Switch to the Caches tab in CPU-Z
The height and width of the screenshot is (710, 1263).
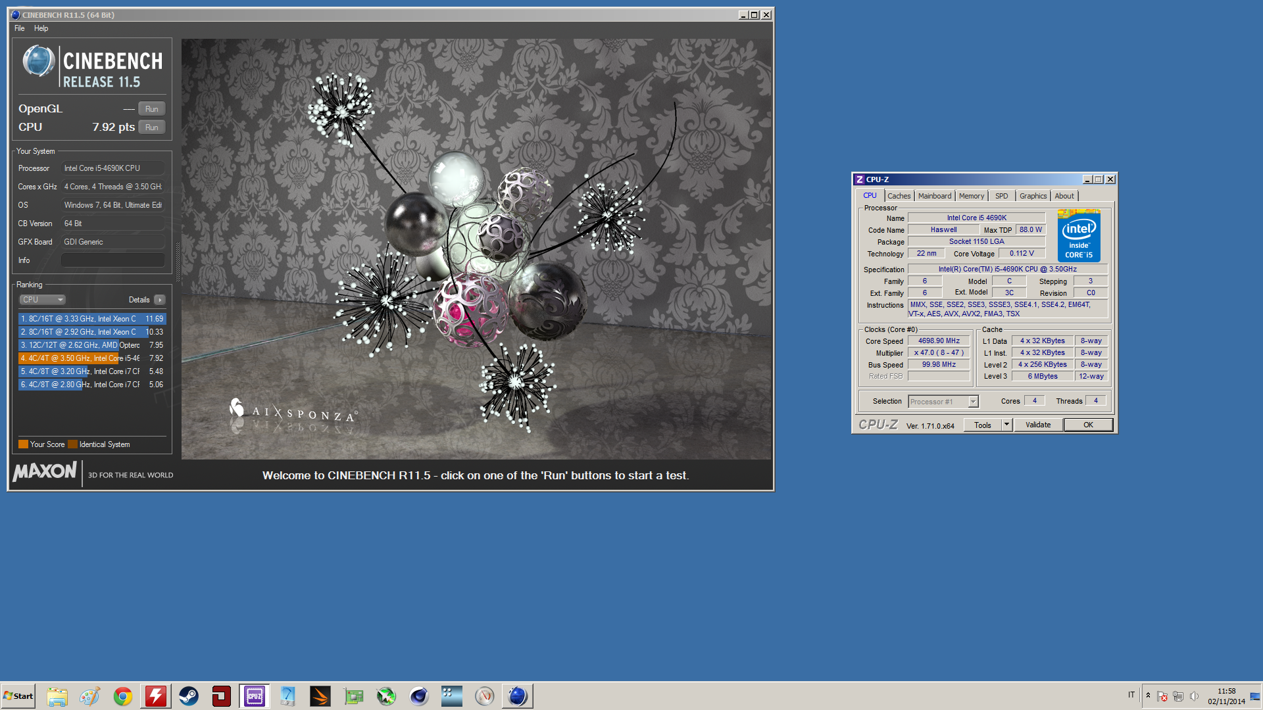click(899, 196)
